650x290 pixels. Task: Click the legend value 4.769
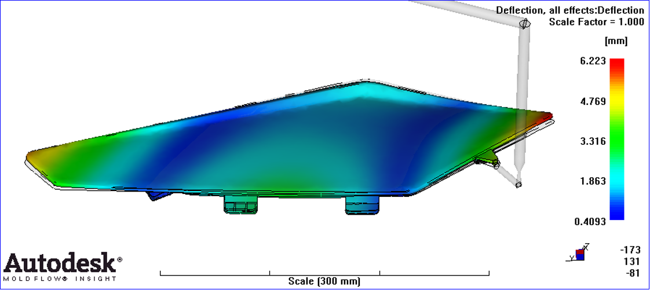pyautogui.click(x=593, y=101)
